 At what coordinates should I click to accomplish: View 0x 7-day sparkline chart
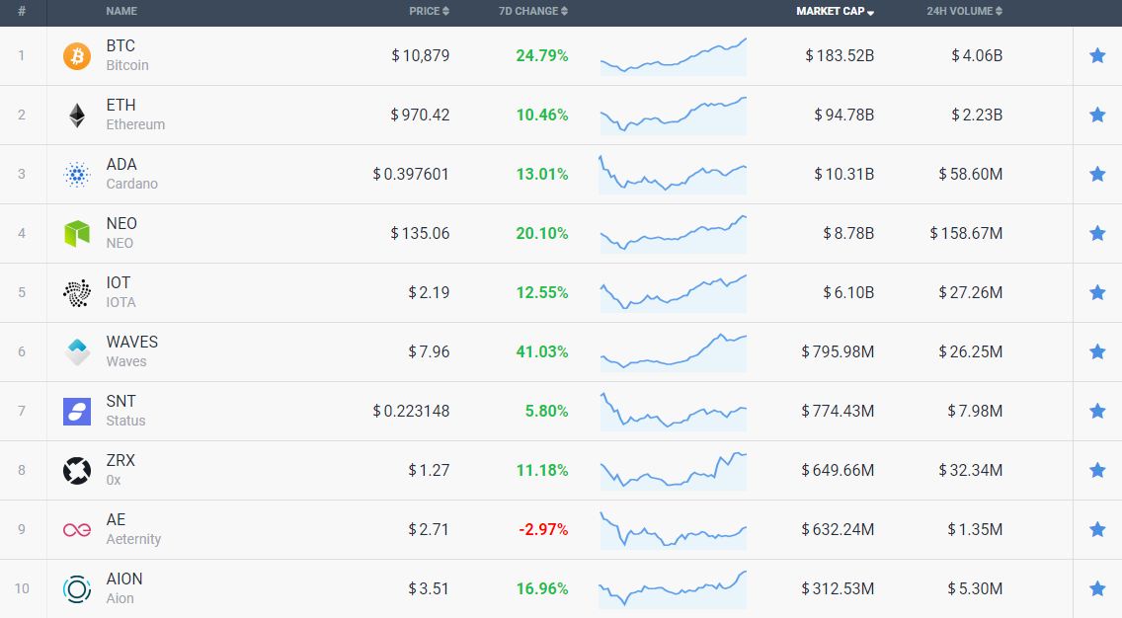pos(673,471)
